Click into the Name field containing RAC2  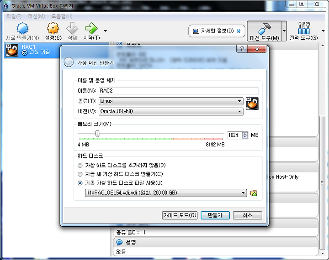(179, 91)
